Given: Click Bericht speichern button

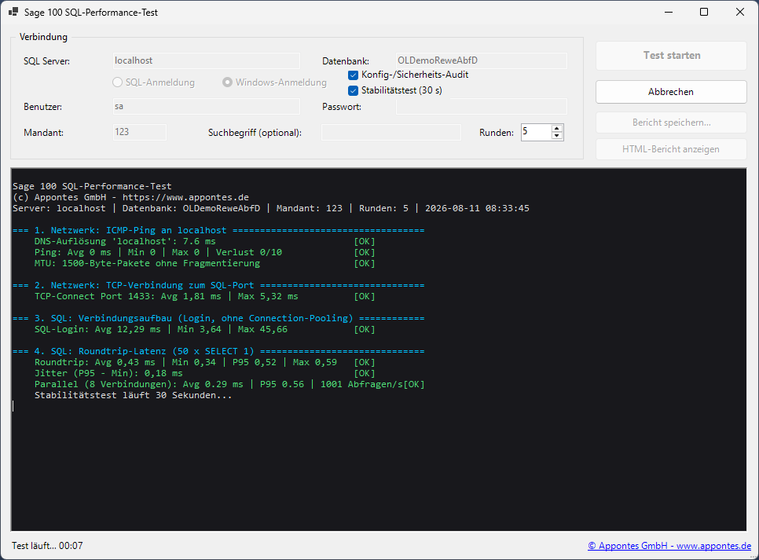Looking at the screenshot, I should pyautogui.click(x=671, y=123).
